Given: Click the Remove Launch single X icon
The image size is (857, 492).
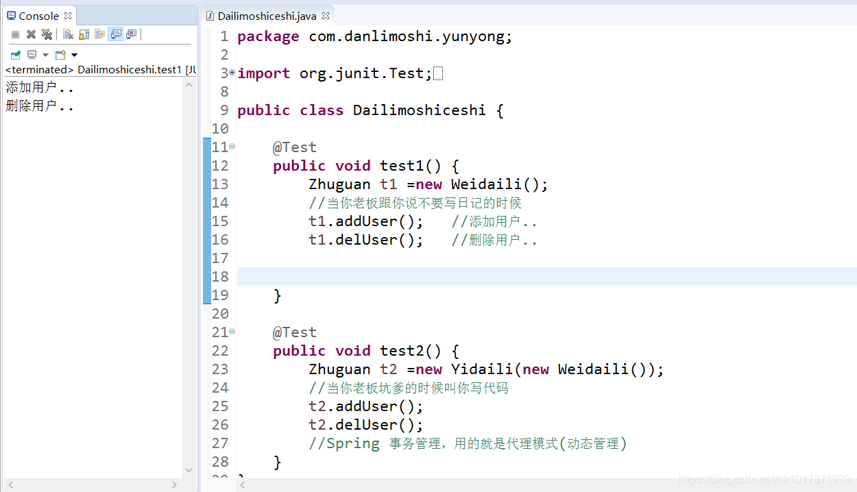Looking at the screenshot, I should click(x=32, y=34).
